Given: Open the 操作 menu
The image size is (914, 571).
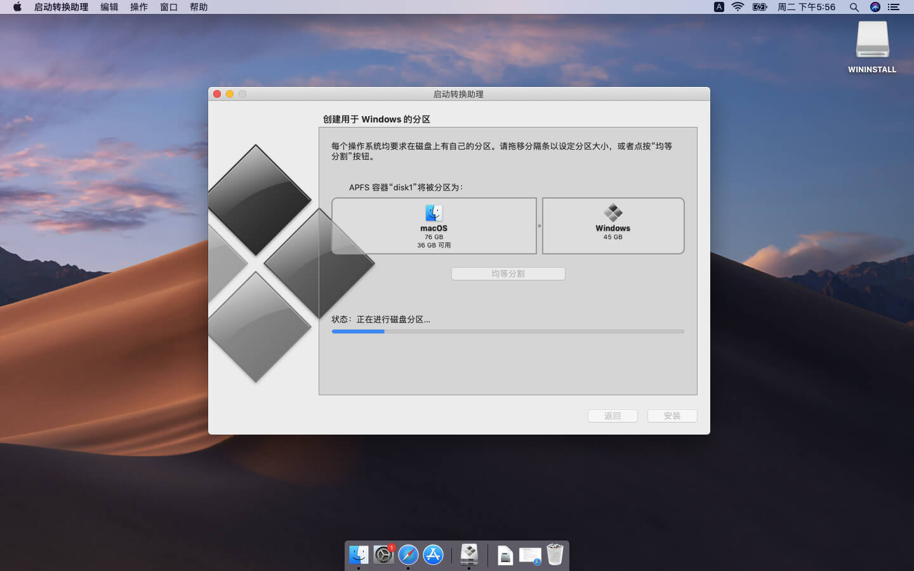Looking at the screenshot, I should pyautogui.click(x=139, y=7).
